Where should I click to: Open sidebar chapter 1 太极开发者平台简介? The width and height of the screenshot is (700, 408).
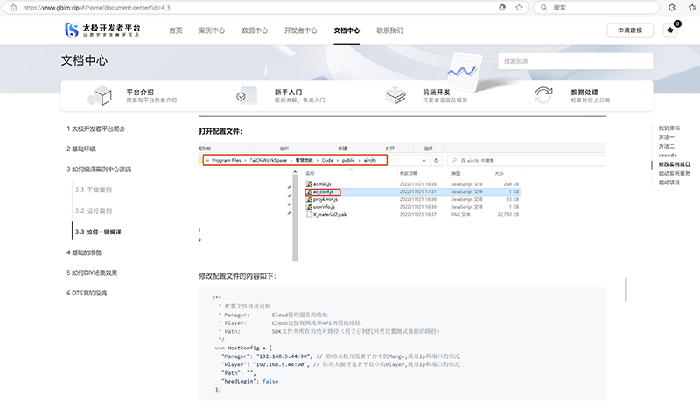(x=96, y=129)
